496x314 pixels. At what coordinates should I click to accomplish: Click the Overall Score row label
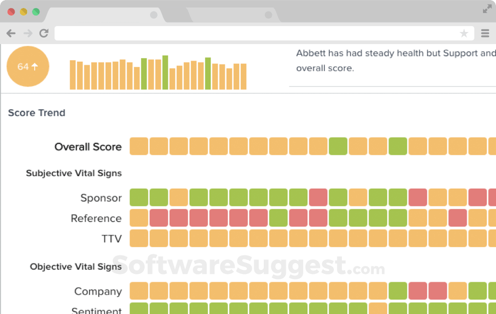coord(88,147)
